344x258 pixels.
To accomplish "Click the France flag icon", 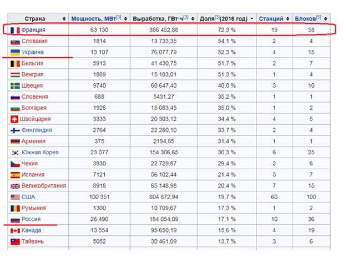I will point(15,31).
